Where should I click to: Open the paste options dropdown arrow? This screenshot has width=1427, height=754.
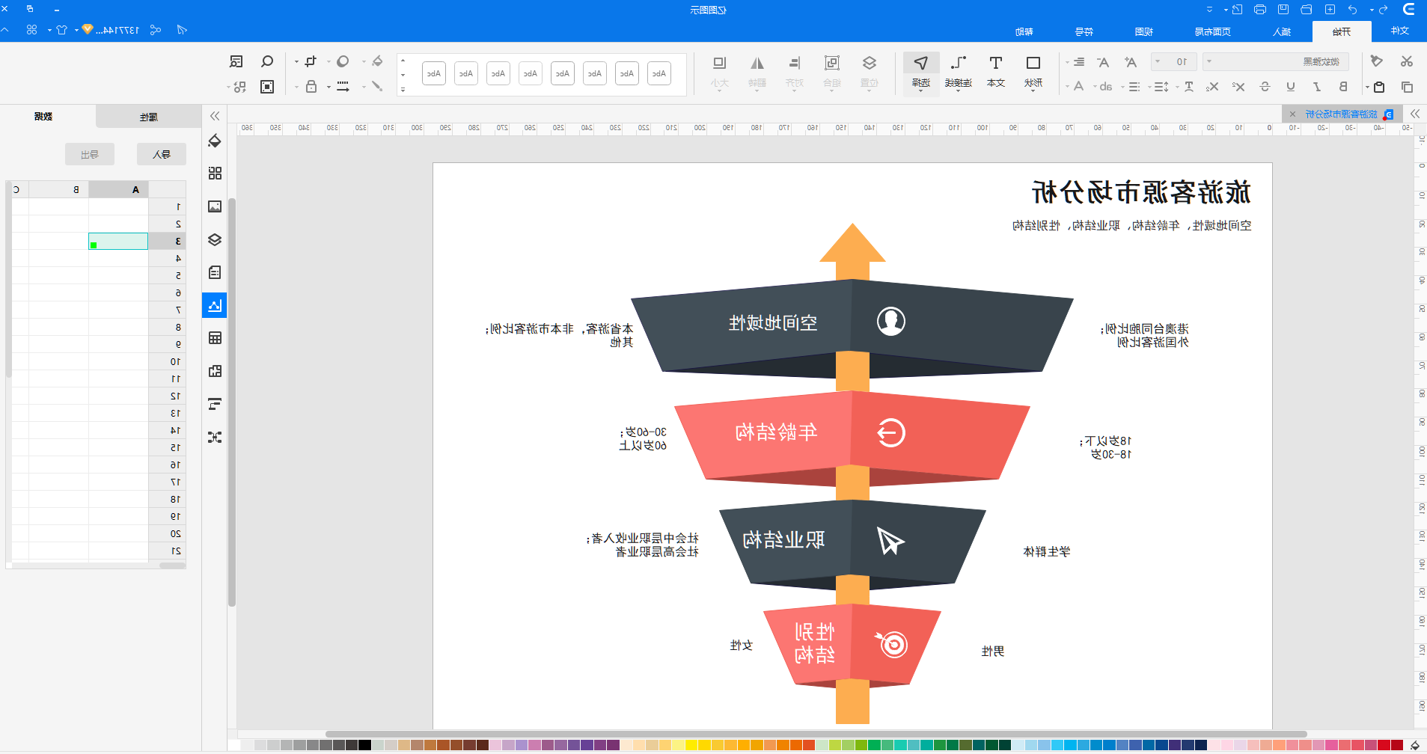1367,88
